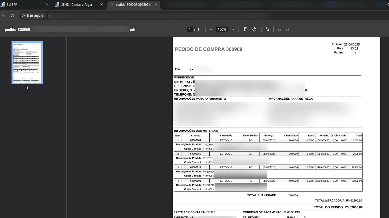This screenshot has height=218, width=389.
Task: Reload the page with the refresh icon
Action: 13,16
